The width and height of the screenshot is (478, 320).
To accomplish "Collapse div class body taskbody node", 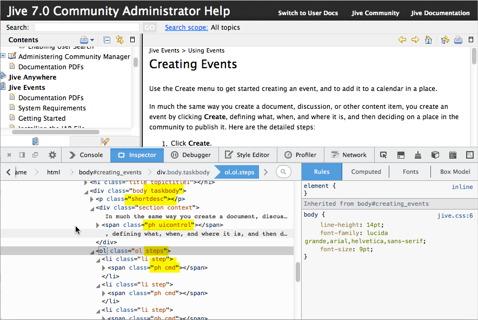I will (x=85, y=192).
